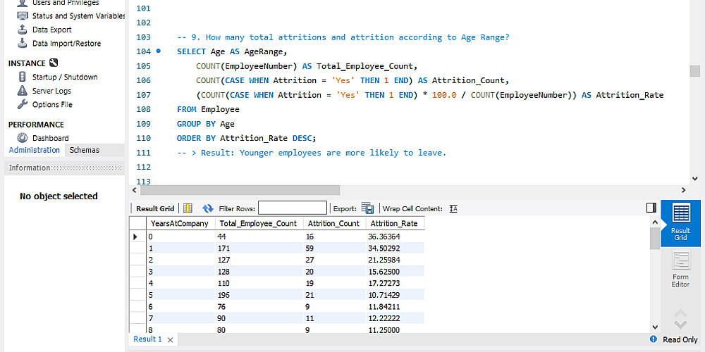Open the Options File item
Screen dimensions: 705x352
pos(51,105)
